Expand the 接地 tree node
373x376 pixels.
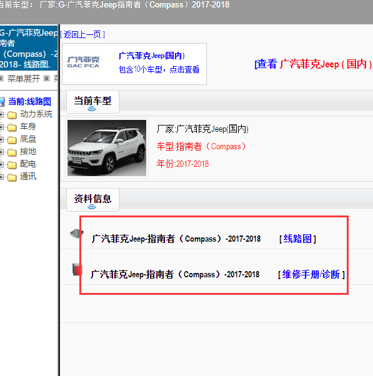pos(1,152)
